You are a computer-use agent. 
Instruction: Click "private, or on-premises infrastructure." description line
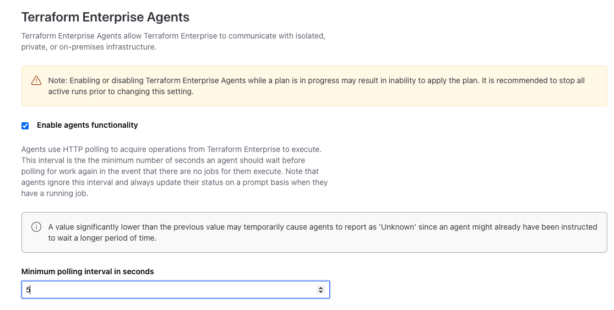pos(89,47)
